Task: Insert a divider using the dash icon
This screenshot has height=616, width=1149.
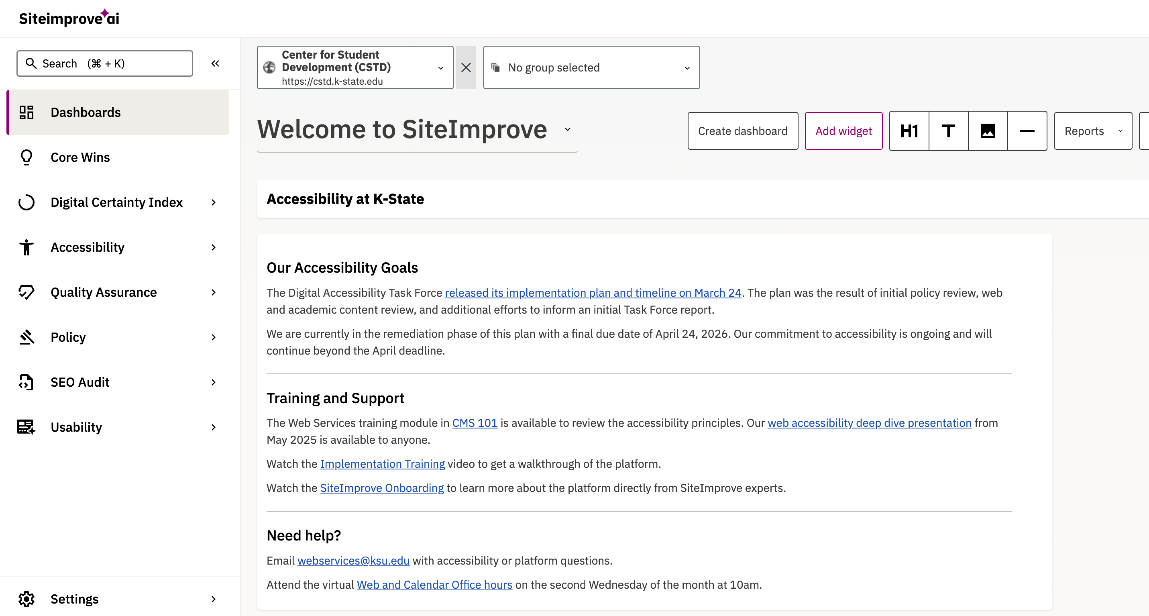Action: point(1027,131)
